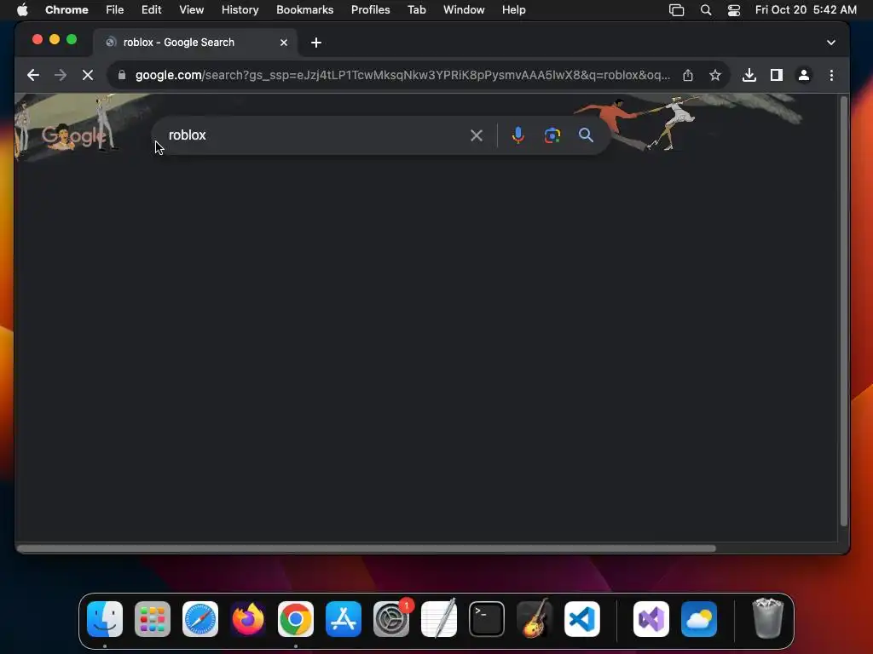Submit search with magnifying glass button
This screenshot has width=873, height=654.
586,135
